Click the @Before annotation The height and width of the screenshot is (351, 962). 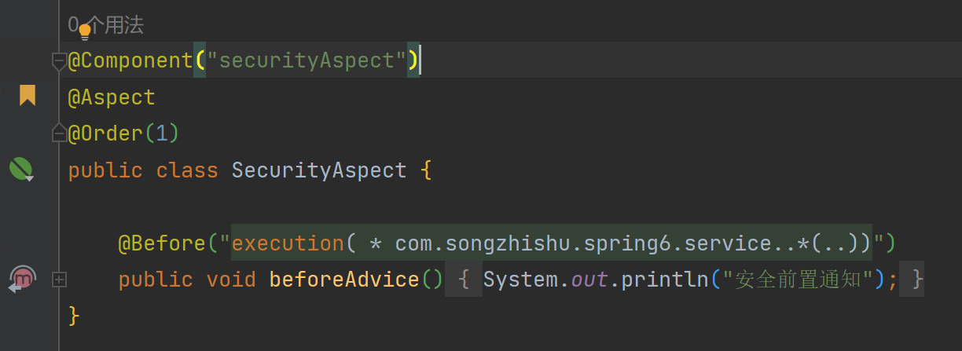162,243
